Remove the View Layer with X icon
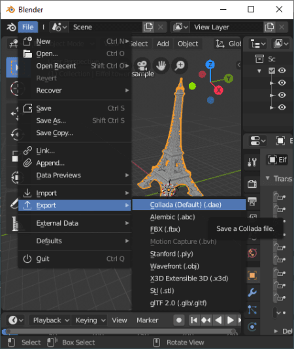The height and width of the screenshot is (349, 294). (x=282, y=27)
